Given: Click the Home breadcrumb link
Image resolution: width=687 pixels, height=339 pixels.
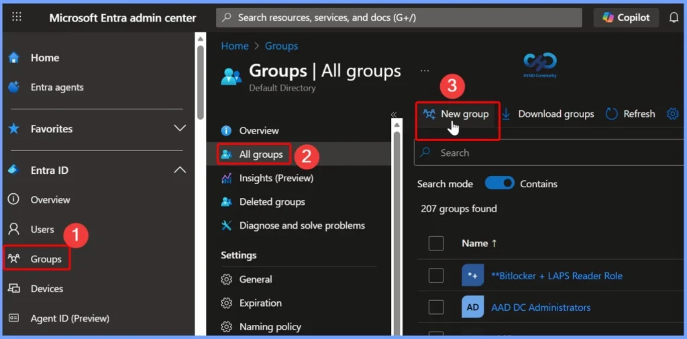Looking at the screenshot, I should click(234, 46).
